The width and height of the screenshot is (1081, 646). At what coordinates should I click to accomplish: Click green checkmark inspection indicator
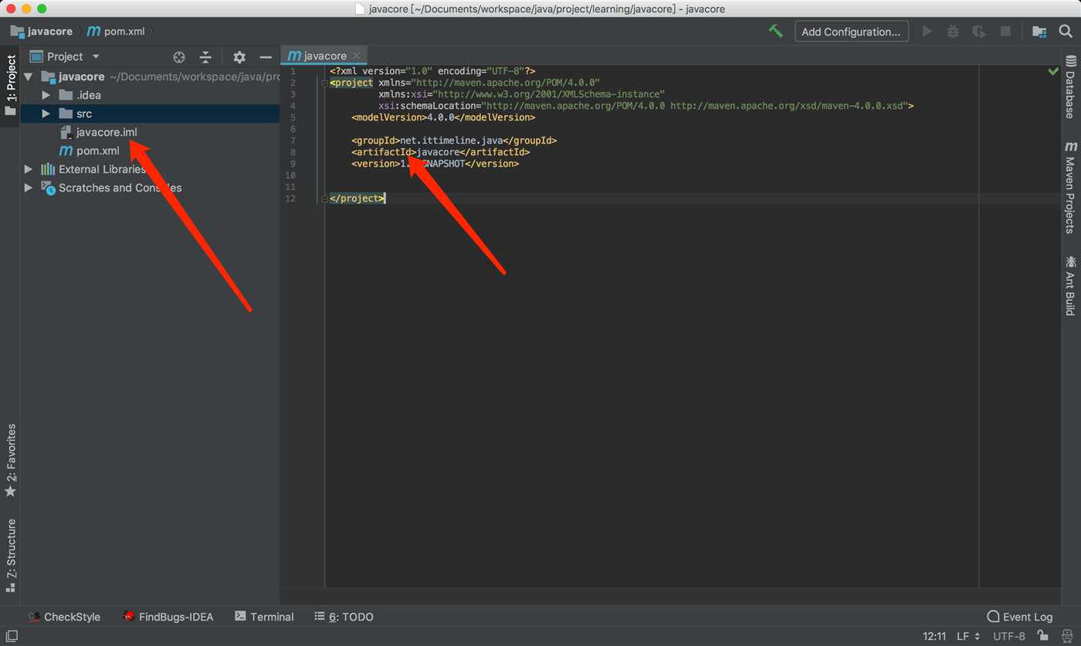click(1053, 72)
